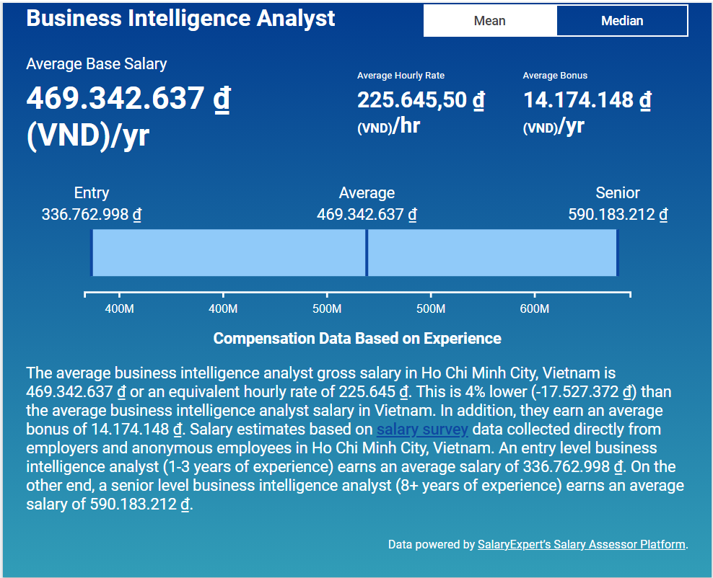Click the Average label above the bar
Viewport: 713px width, 578px height.
click(367, 193)
